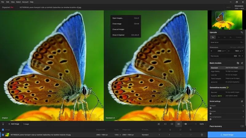Switch to side-by-side comparison view
The image size is (246, 138).
point(179,124)
